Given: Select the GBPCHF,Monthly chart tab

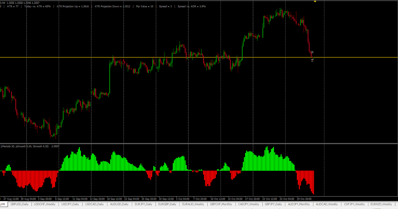Looking at the screenshot, I should click(221, 204).
